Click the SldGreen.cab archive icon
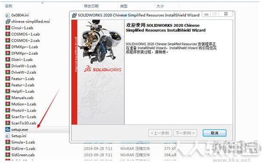 (7, 155)
